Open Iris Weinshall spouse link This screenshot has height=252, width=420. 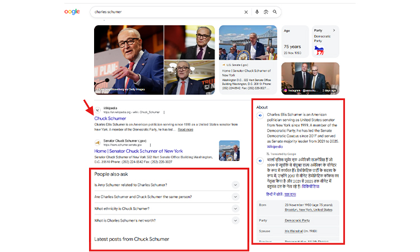[x=294, y=231]
